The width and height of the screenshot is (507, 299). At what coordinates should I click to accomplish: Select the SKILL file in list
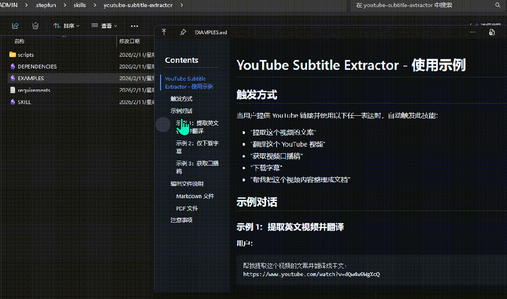click(x=24, y=102)
